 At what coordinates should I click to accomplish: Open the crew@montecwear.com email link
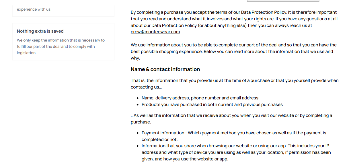pyautogui.click(x=155, y=32)
